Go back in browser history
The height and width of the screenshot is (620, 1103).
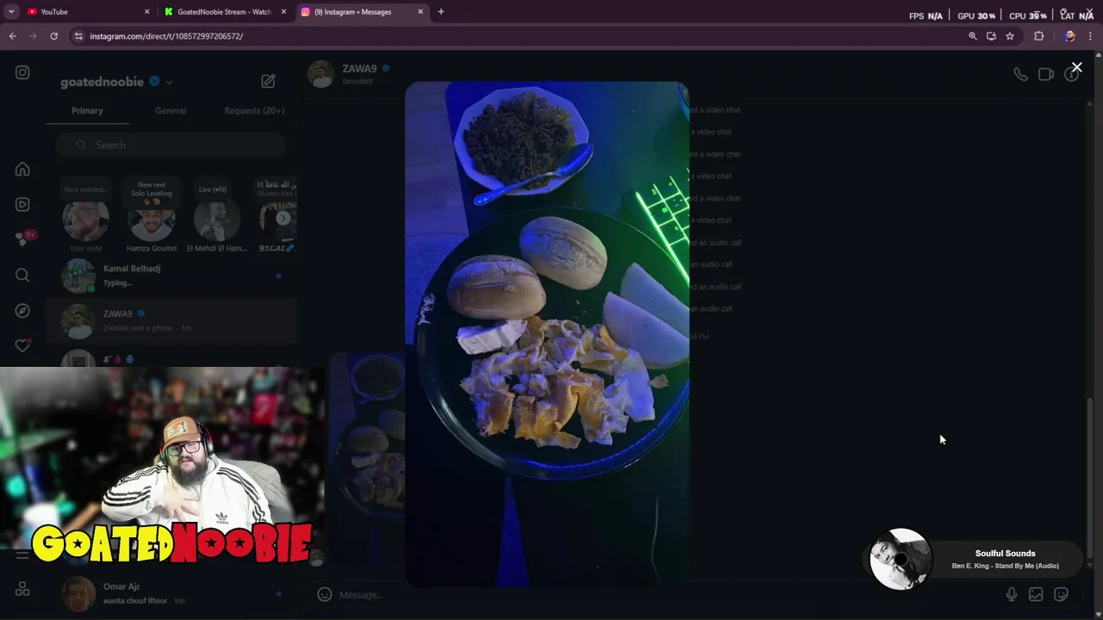tap(12, 36)
